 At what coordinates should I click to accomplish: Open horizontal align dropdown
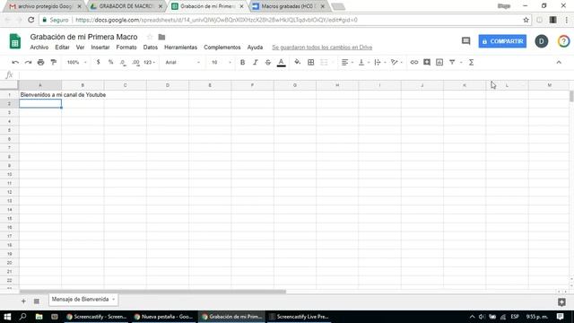pos(347,62)
